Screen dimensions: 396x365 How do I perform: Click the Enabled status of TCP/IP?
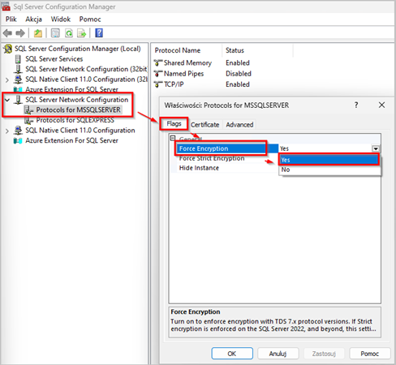pyautogui.click(x=238, y=84)
